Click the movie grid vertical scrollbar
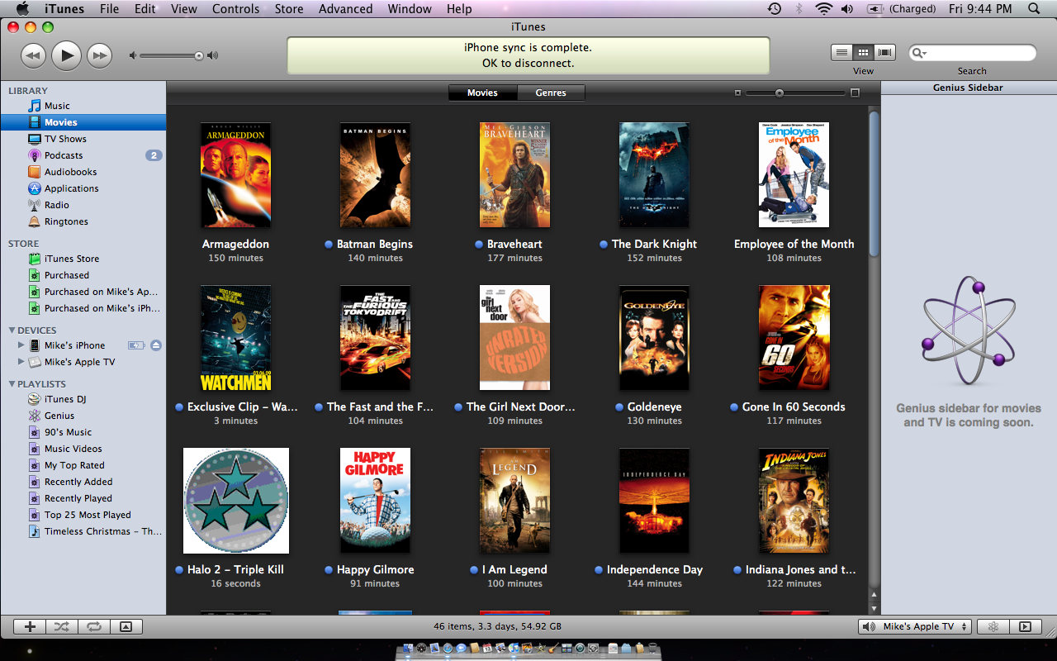1057x661 pixels. [874, 183]
